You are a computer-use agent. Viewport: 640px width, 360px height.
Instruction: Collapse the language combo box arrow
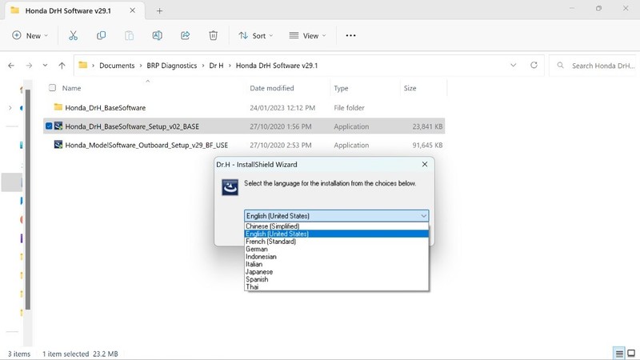pyautogui.click(x=424, y=215)
